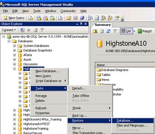Click the Synchronize arrows icon in Summary toolbar
Screen dimensions: 155x134
[x=108, y=31]
